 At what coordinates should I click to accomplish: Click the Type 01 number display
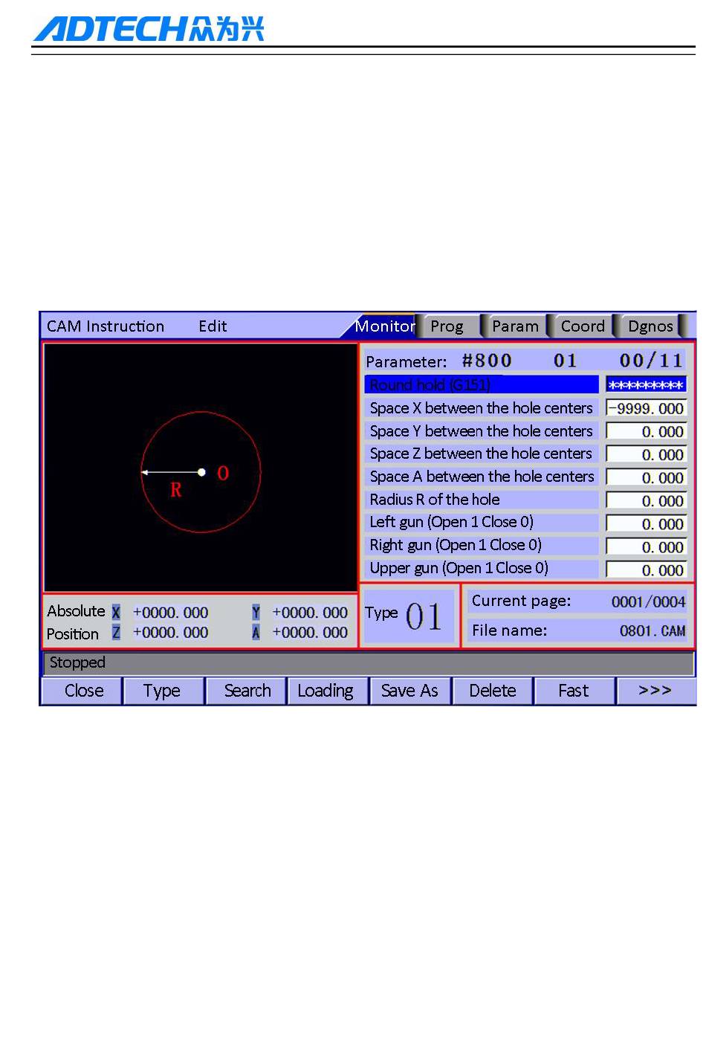pos(424,616)
